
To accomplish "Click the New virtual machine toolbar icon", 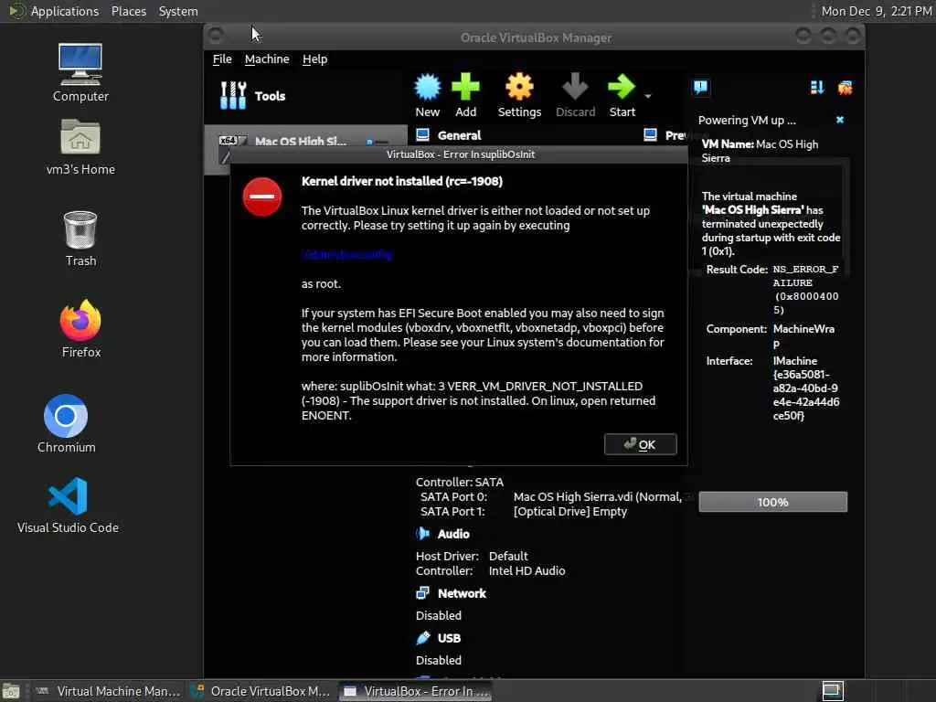I will tap(428, 95).
